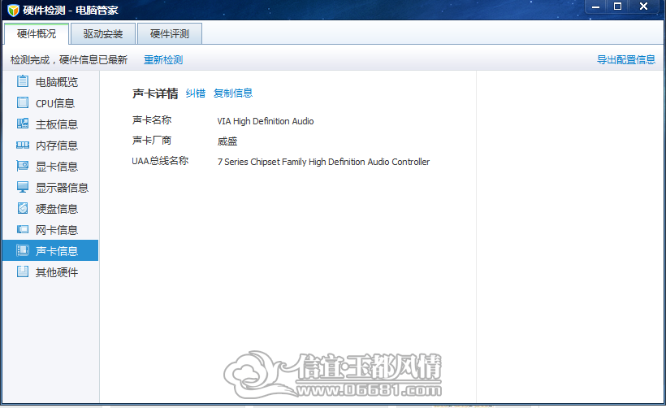Click the 显示器信息 monitor icon

pos(23,187)
